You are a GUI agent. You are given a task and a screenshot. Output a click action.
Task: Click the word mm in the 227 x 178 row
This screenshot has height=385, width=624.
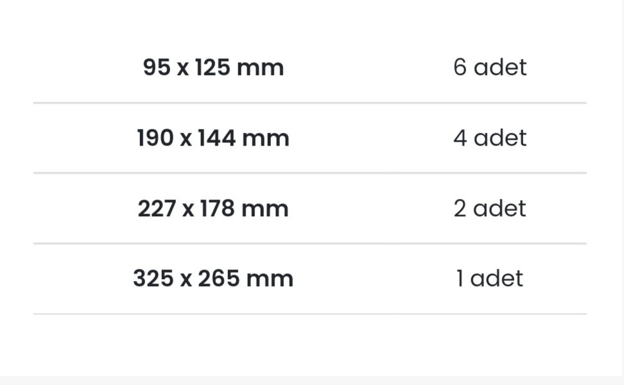(265, 209)
